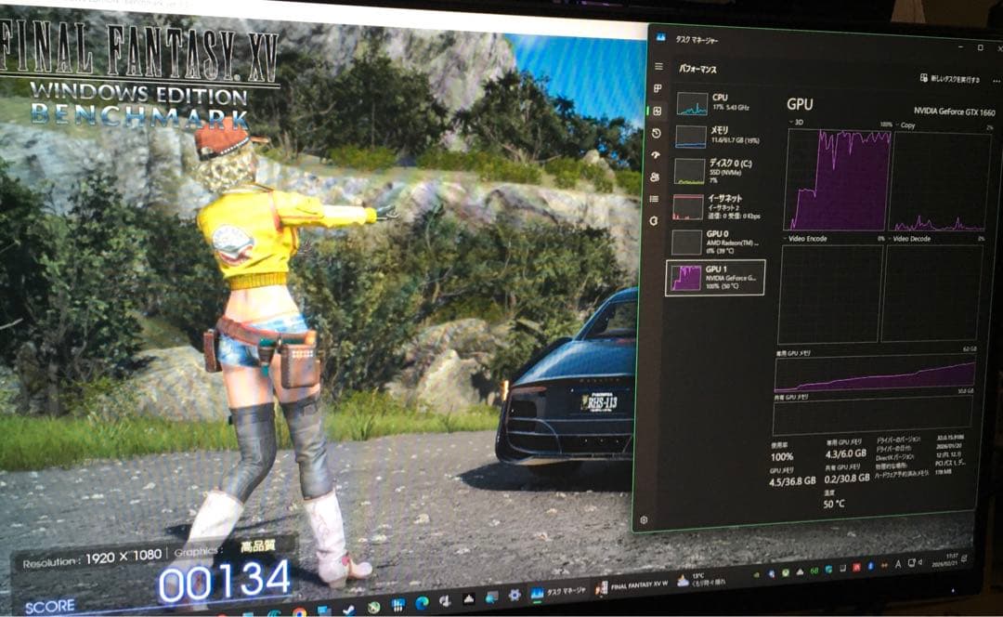This screenshot has width=1003, height=617.
Task: Click the 0.2/30.8 GB shared memory value
Action: (847, 479)
